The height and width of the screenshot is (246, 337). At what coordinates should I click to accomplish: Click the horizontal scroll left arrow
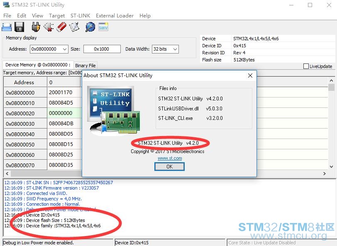pos(7,173)
